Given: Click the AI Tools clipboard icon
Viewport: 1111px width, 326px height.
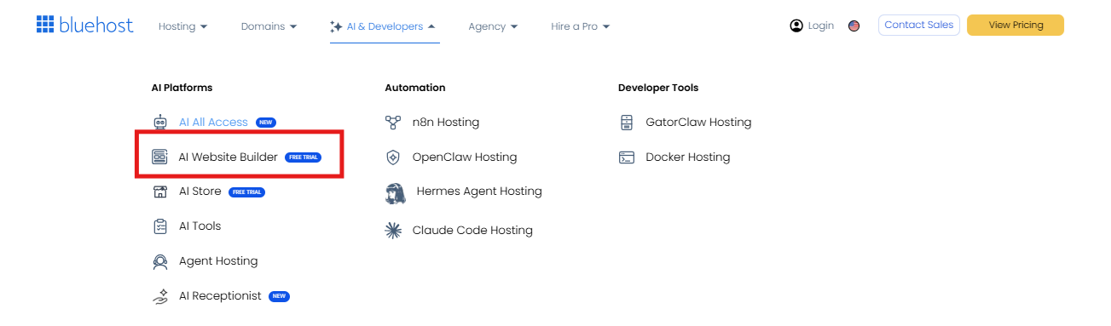Looking at the screenshot, I should coord(159,226).
